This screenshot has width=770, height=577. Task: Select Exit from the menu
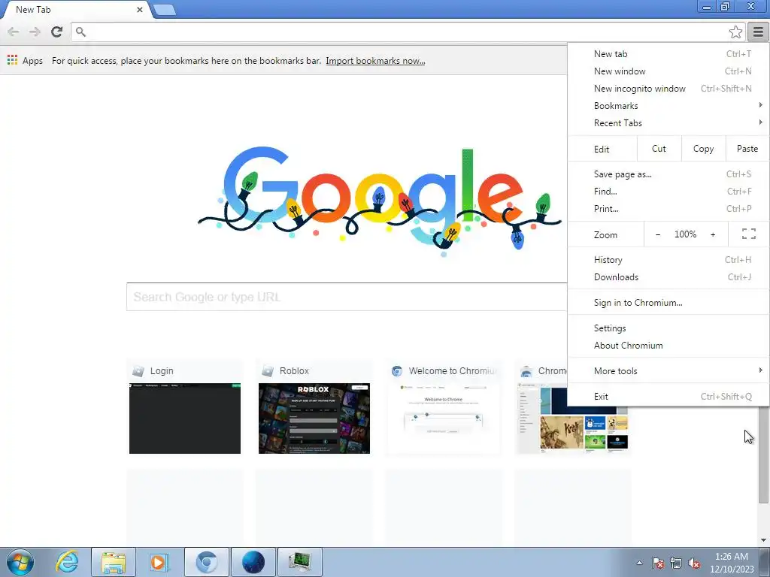pyautogui.click(x=668, y=397)
